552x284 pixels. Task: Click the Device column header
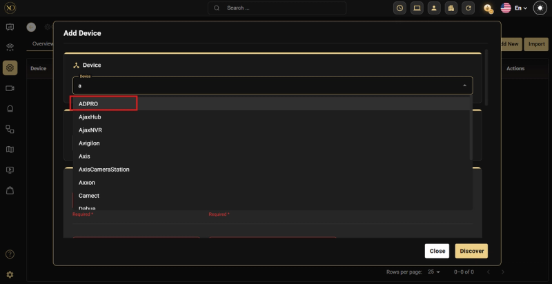[x=39, y=68]
